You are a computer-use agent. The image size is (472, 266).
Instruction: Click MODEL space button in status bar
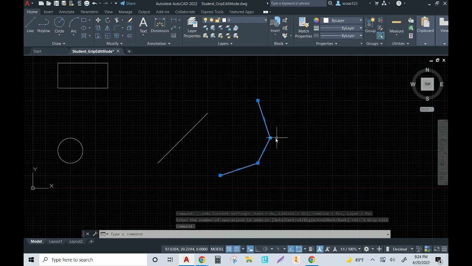click(217, 249)
